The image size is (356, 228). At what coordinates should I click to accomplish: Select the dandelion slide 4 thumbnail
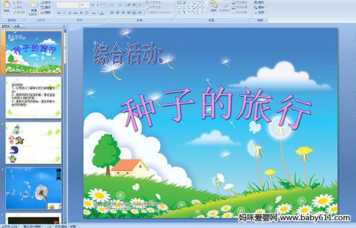click(x=33, y=188)
